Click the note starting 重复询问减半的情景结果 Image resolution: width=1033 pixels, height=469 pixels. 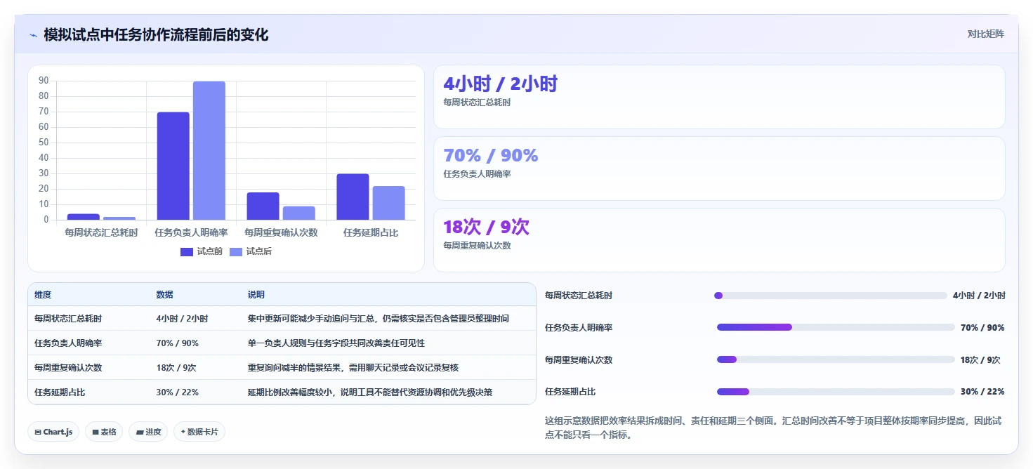point(353,368)
